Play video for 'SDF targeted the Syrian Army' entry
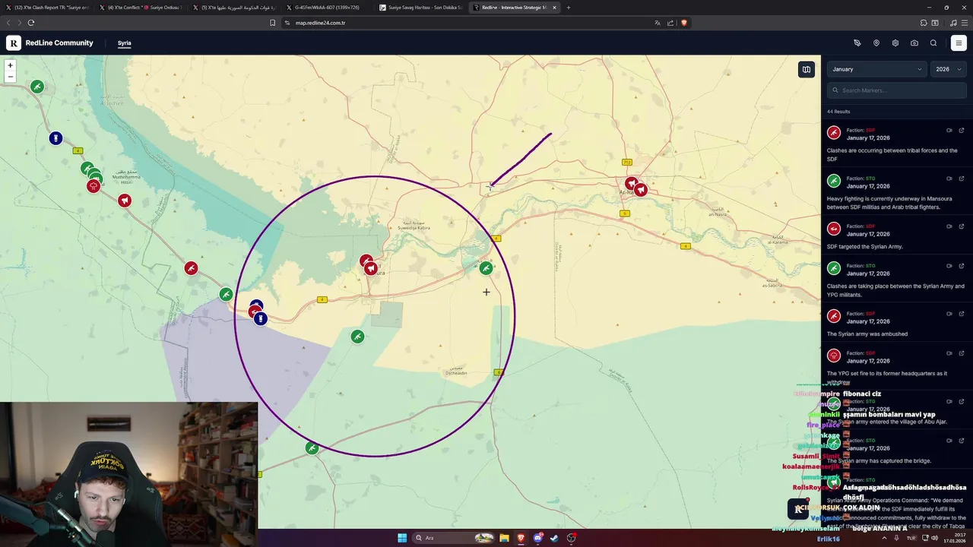The width and height of the screenshot is (973, 547). coord(949,226)
